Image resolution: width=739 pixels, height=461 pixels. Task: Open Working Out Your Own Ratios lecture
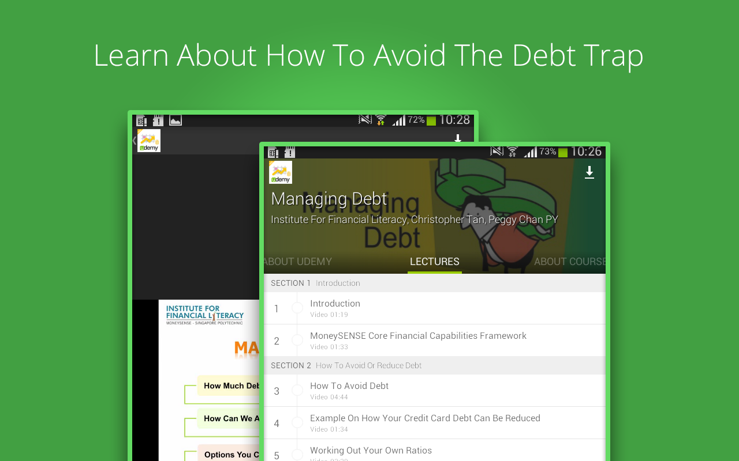pyautogui.click(x=435, y=450)
